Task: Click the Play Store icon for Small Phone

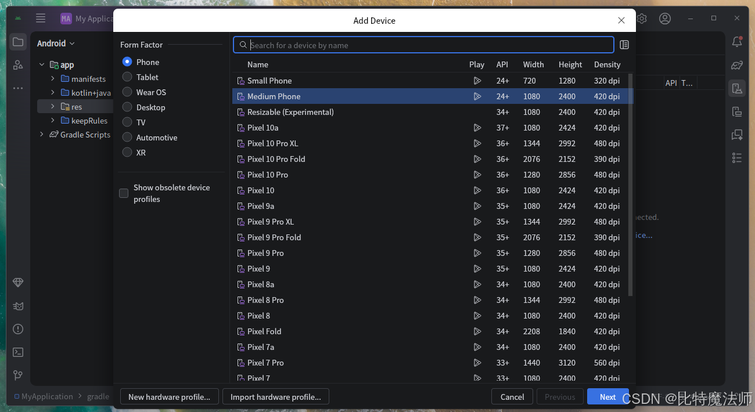Action: (477, 81)
